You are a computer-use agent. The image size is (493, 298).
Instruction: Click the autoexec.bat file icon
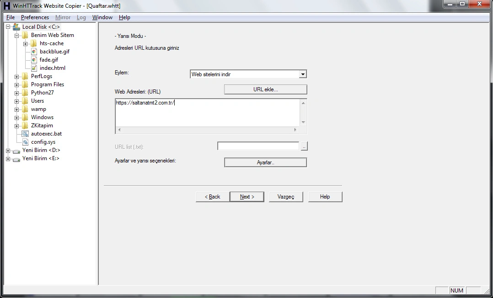tap(25, 134)
